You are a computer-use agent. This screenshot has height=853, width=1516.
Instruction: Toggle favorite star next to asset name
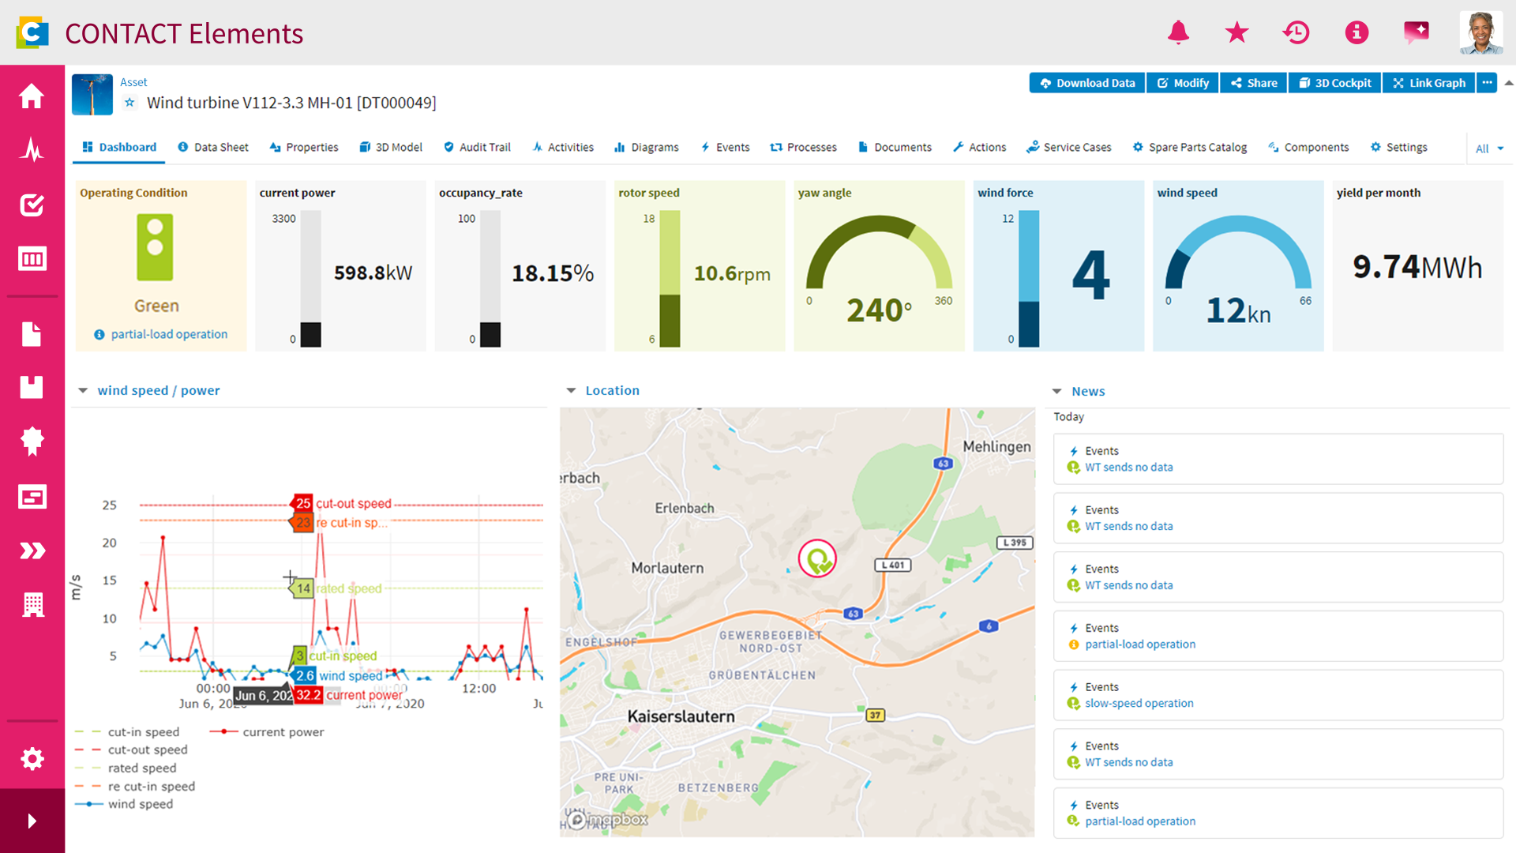click(x=129, y=103)
